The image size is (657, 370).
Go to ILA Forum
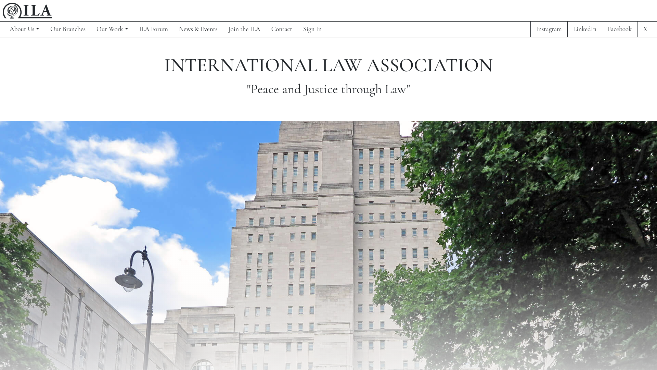tap(154, 29)
